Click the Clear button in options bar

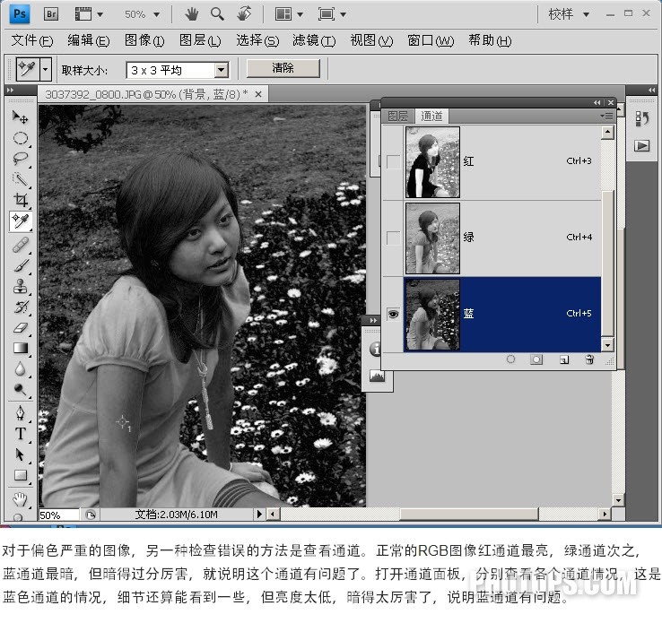(x=283, y=68)
